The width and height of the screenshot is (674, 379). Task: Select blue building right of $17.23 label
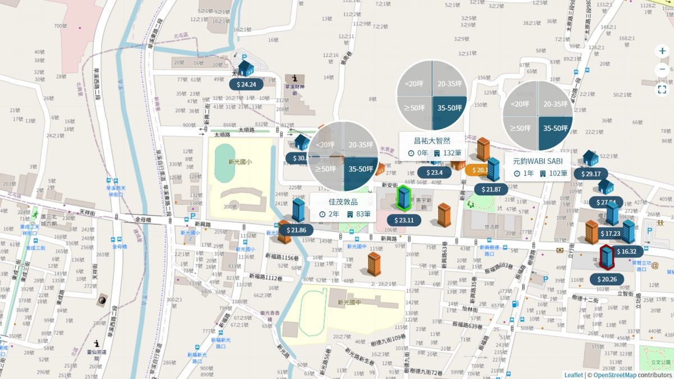click(x=628, y=231)
